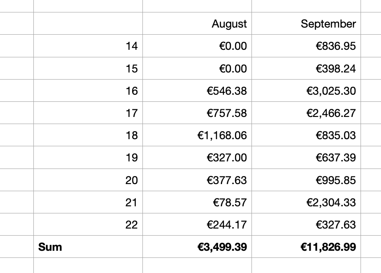Select the cell showing €835.03
Screen dimensions: 381x273
pos(306,135)
